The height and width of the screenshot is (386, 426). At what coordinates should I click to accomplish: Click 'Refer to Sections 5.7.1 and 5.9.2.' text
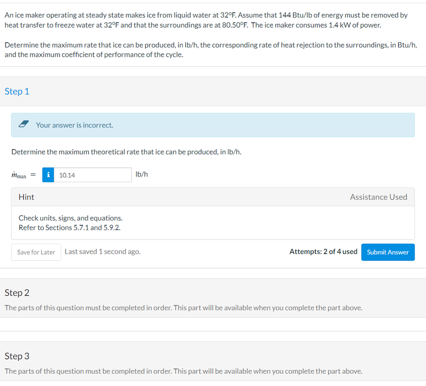70,227
